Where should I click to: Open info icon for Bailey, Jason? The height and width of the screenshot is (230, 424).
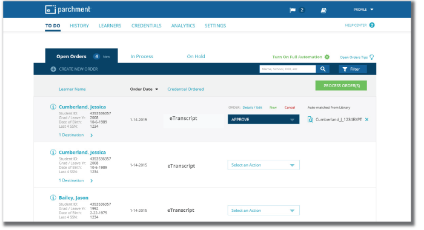[x=53, y=197]
